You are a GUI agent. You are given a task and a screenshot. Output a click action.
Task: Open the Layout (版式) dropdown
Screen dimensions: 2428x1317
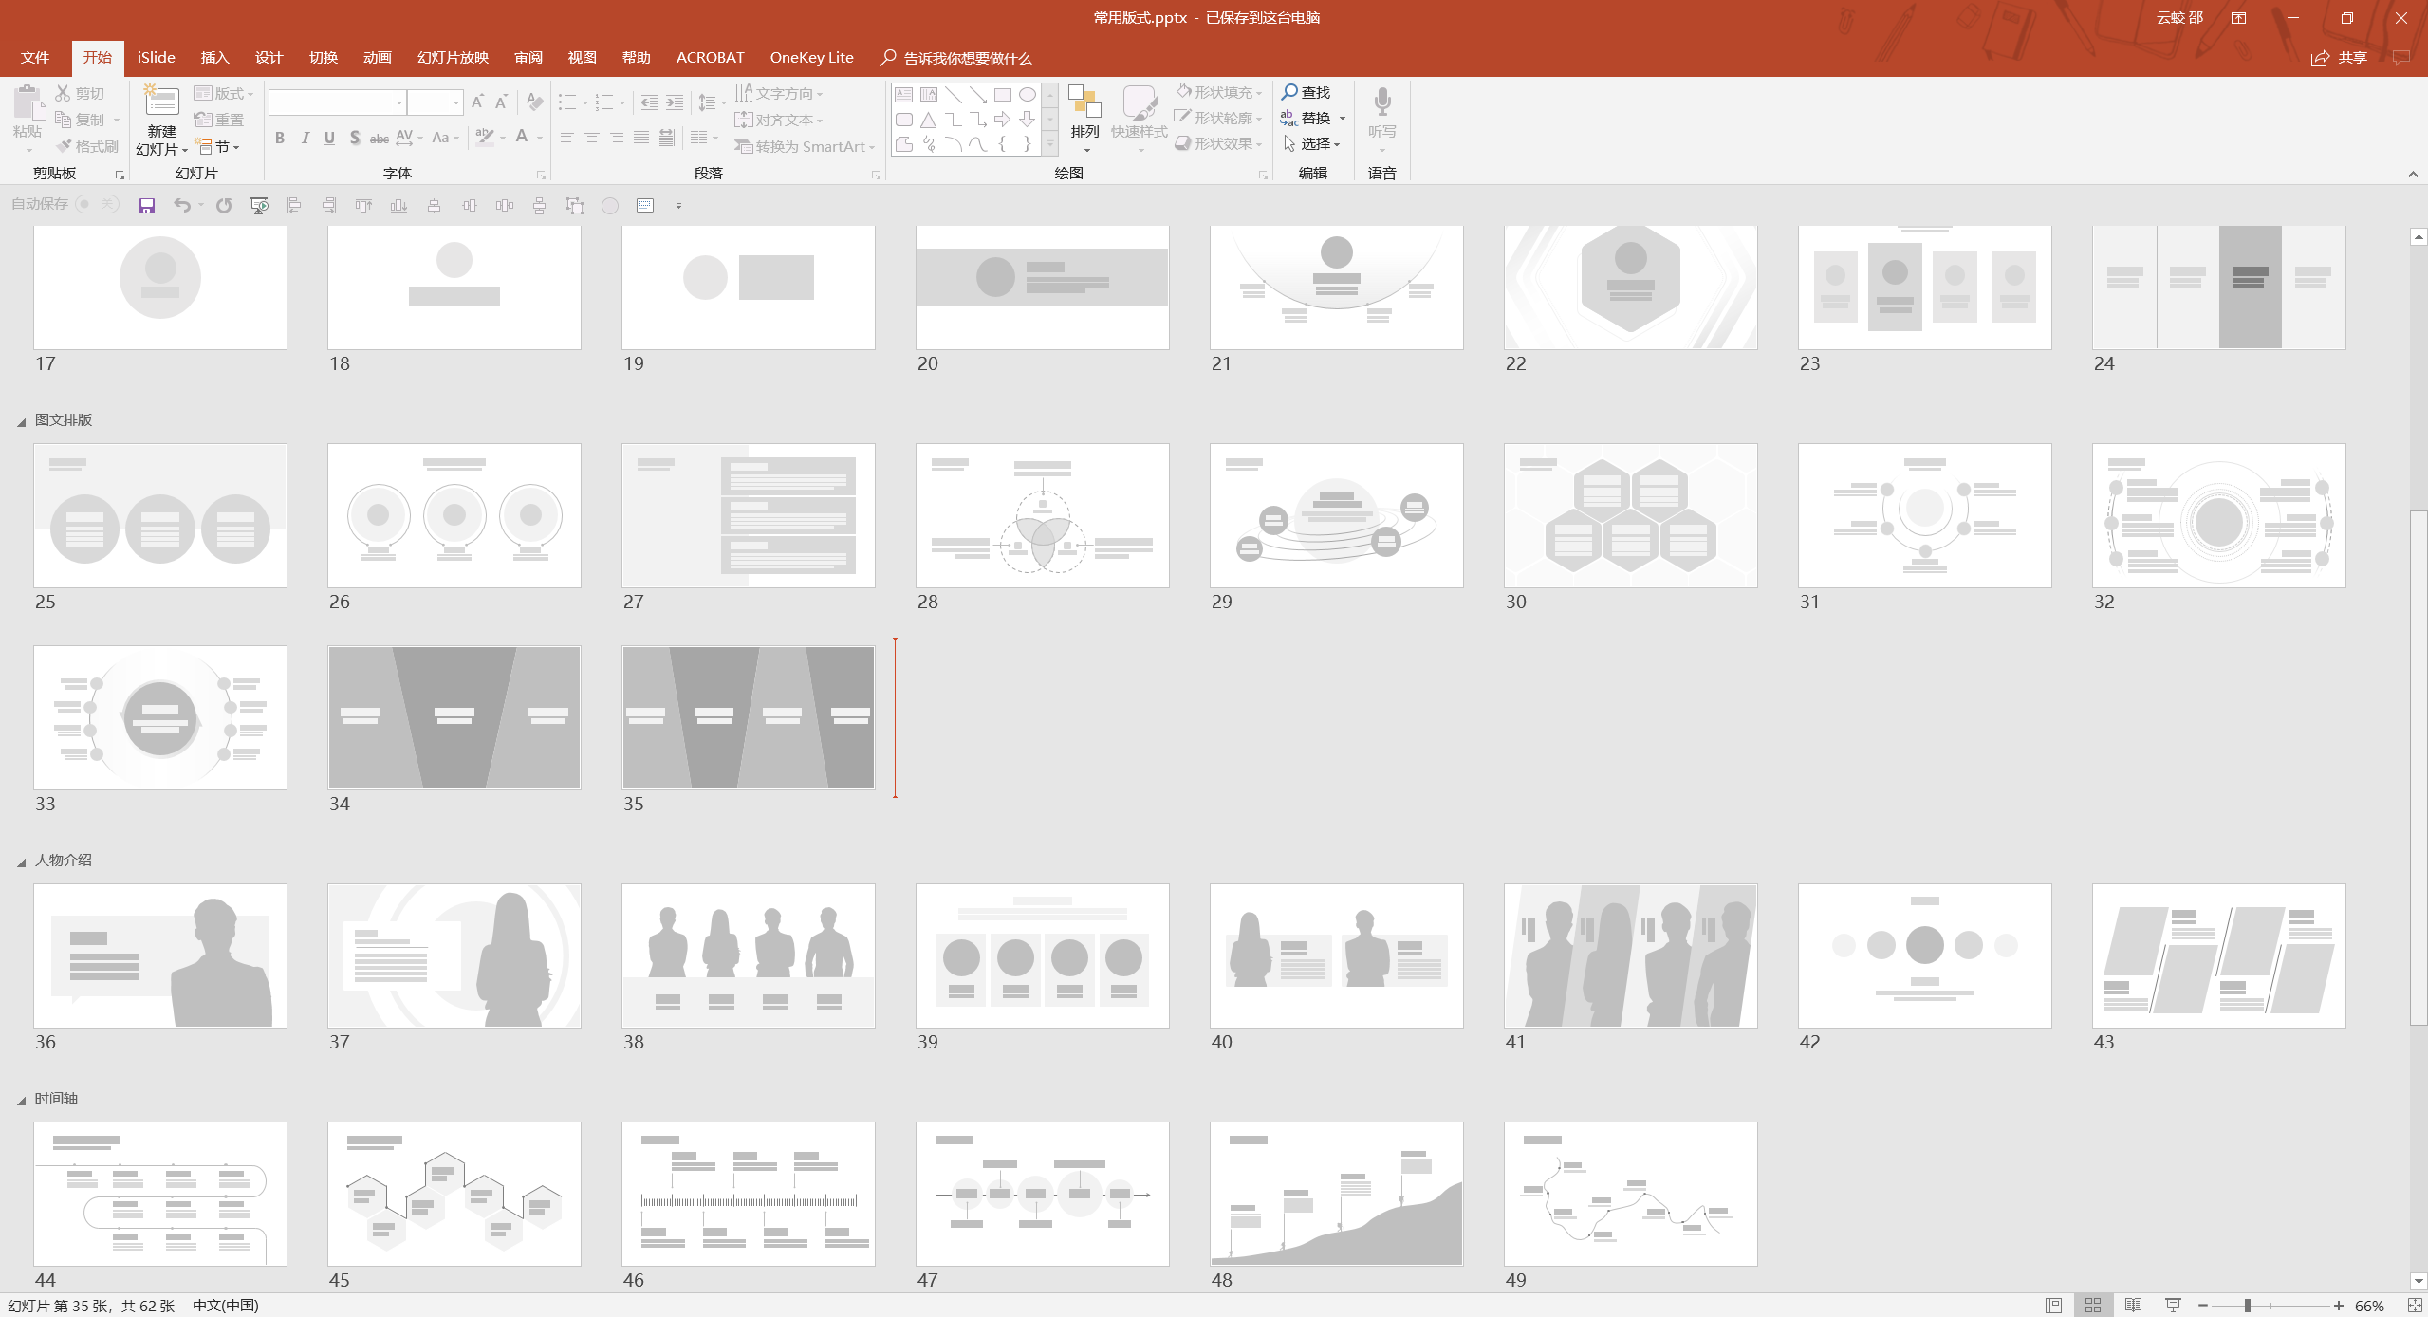tap(223, 93)
